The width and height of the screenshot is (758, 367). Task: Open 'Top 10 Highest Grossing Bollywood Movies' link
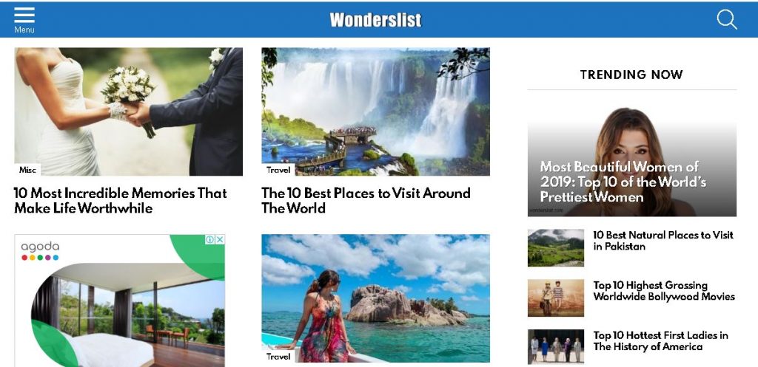(x=664, y=291)
